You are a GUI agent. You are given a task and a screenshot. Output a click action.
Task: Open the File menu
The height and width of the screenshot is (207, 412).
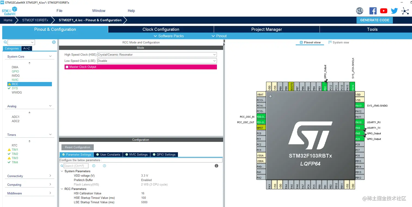pos(59,11)
